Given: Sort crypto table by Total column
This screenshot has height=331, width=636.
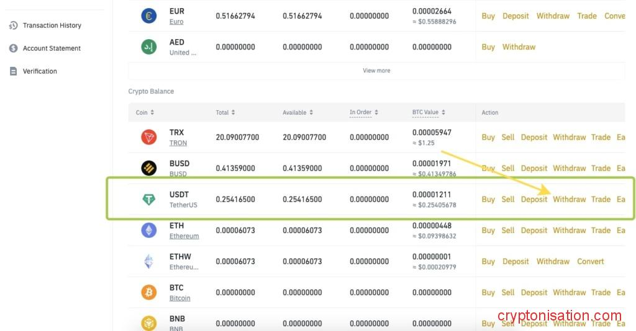Looking at the screenshot, I should point(225,112).
